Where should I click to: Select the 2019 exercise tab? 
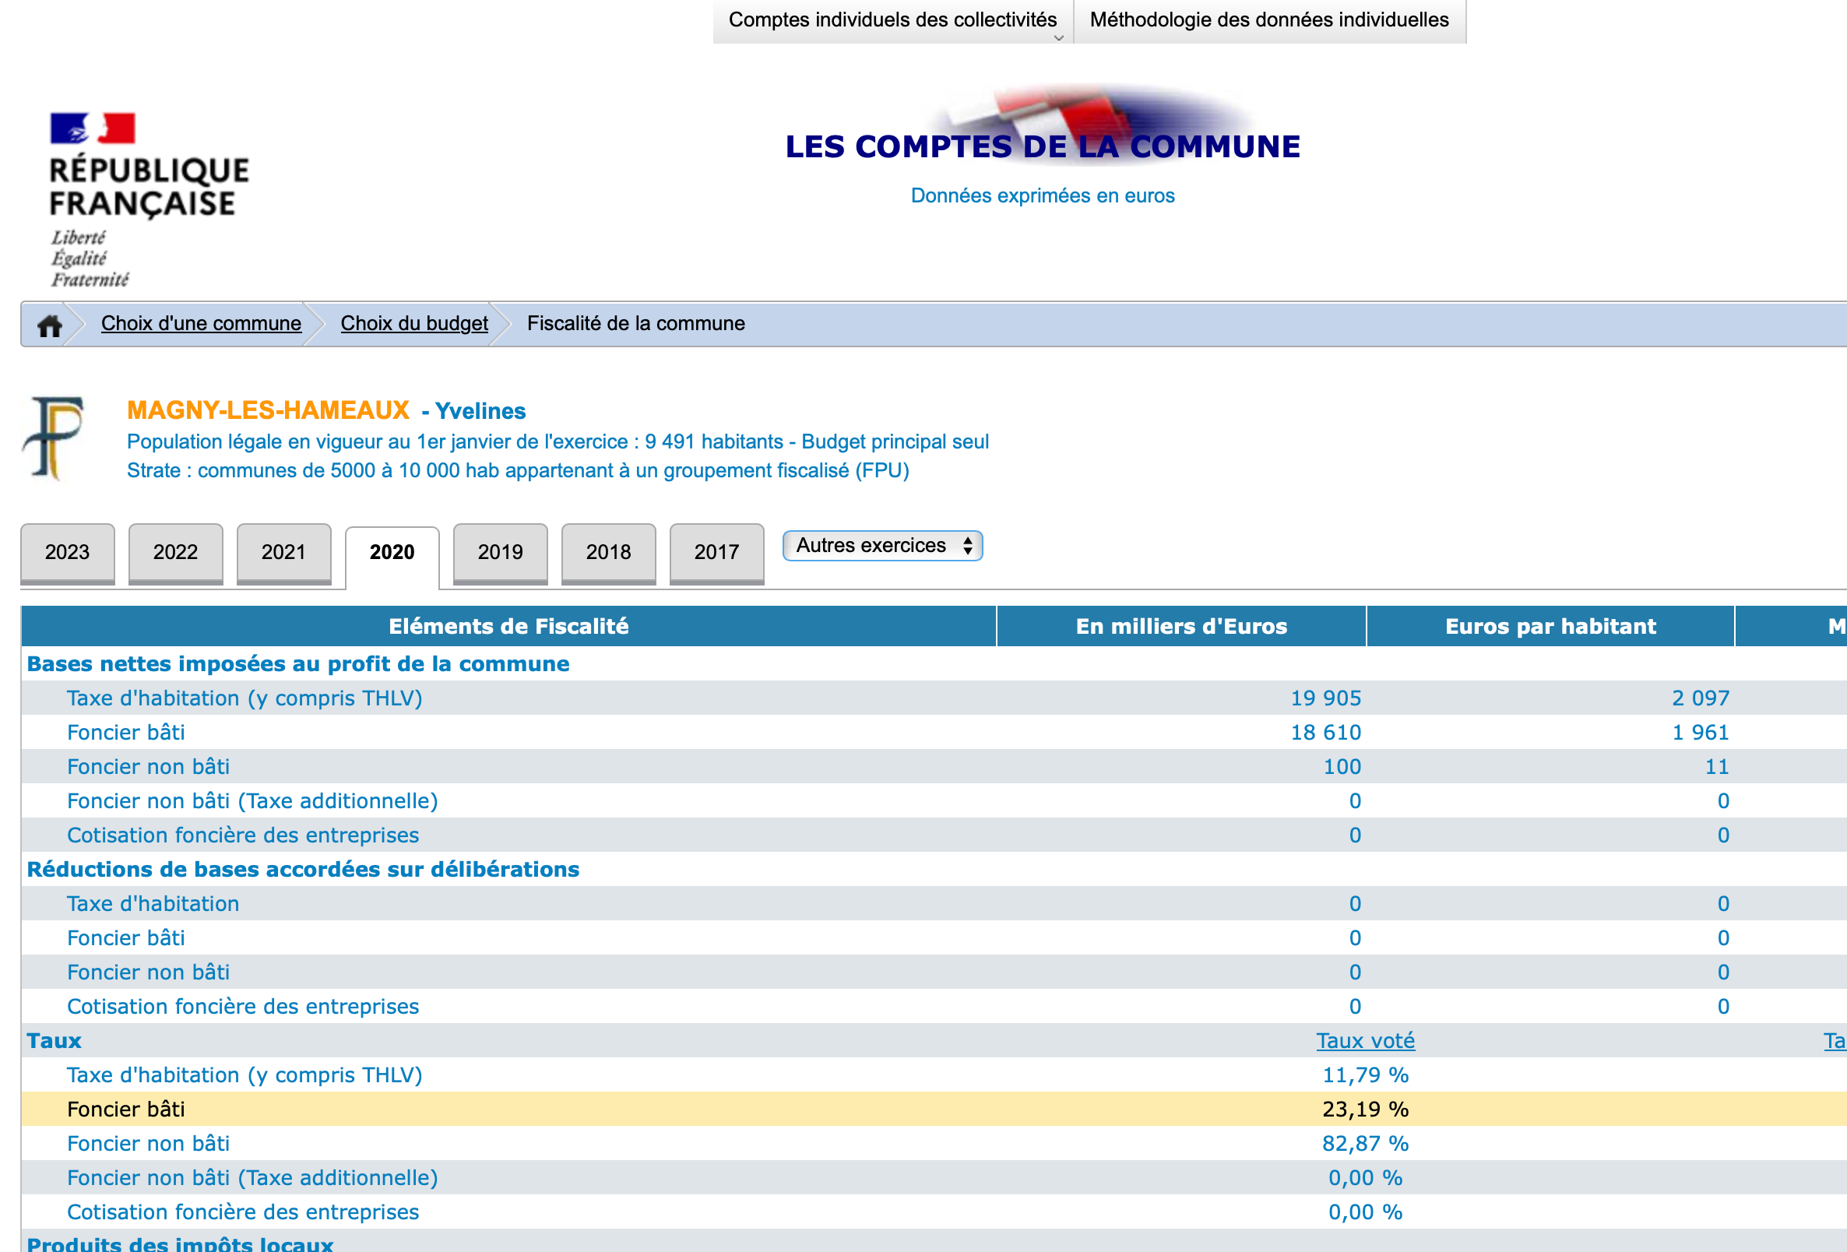[500, 552]
